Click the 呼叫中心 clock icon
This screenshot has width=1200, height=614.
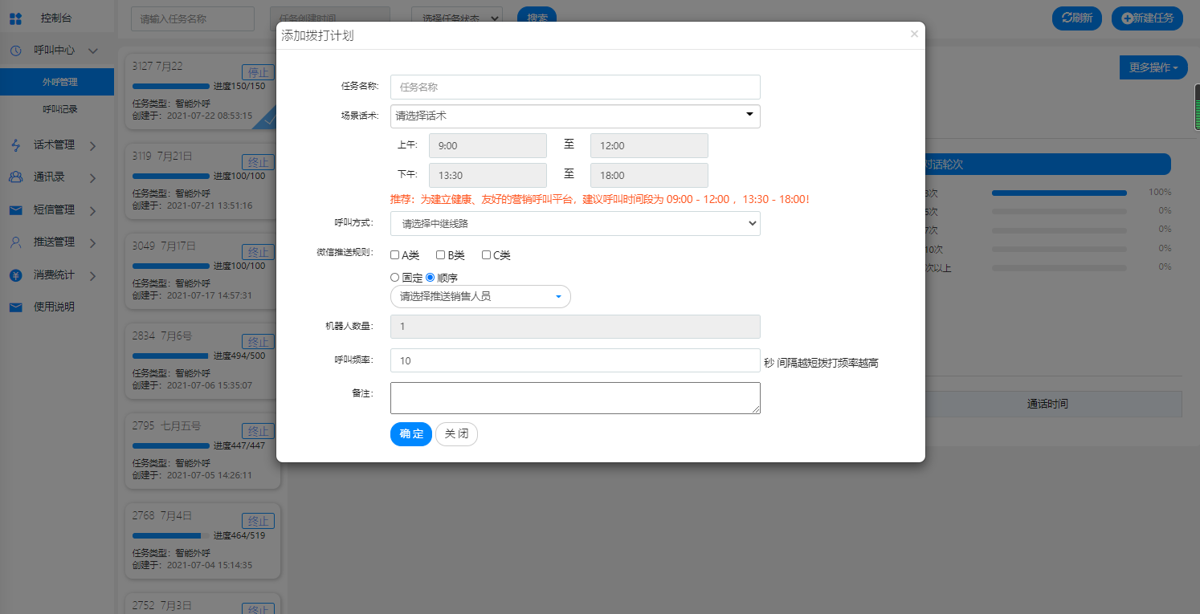tap(15, 50)
